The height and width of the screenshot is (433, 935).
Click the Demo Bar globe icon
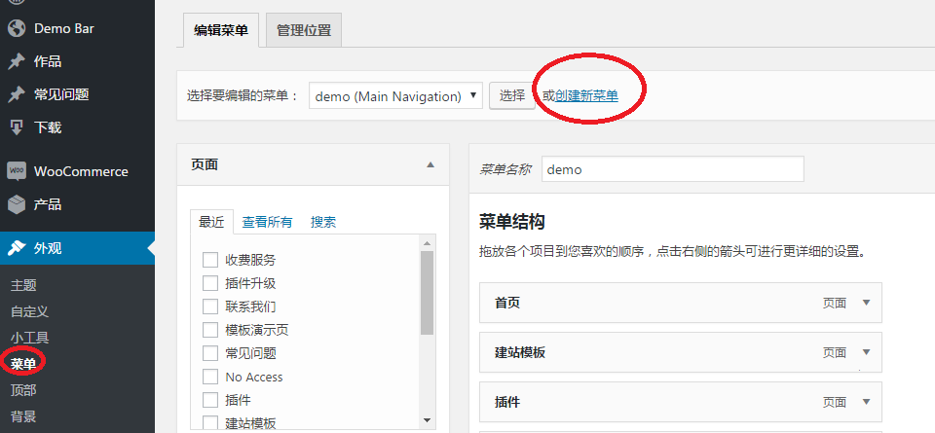[16, 28]
